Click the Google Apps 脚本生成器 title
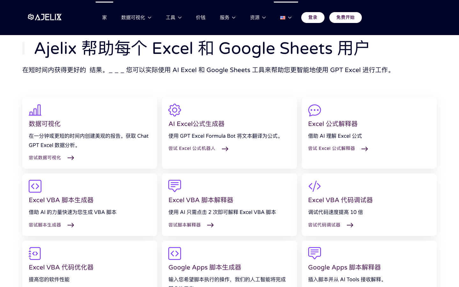This screenshot has height=287, width=459. pyautogui.click(x=205, y=267)
